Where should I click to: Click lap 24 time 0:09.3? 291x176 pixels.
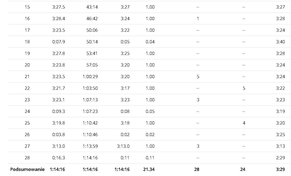tap(59, 112)
